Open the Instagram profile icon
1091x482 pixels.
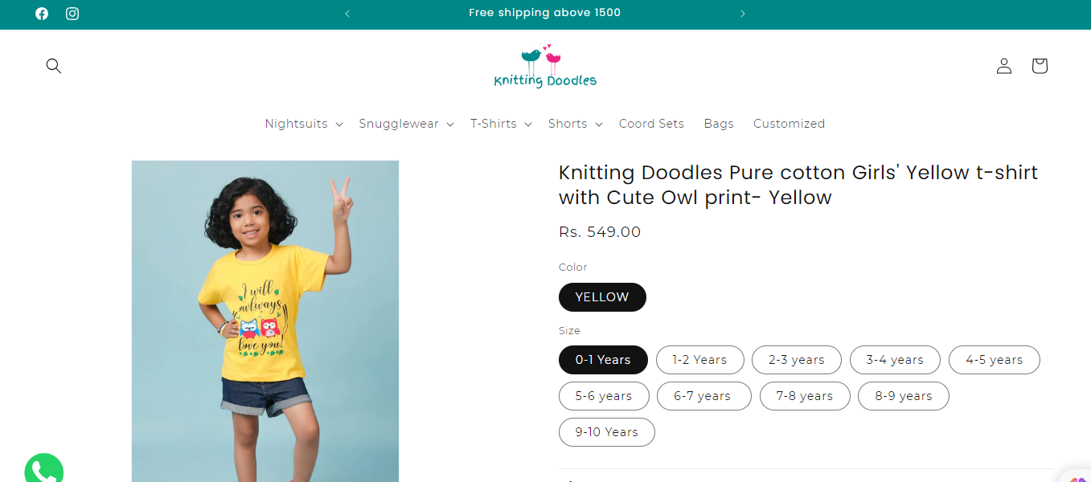coord(72,14)
